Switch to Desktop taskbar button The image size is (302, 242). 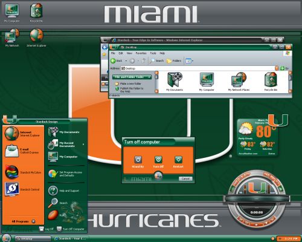(x=33, y=238)
